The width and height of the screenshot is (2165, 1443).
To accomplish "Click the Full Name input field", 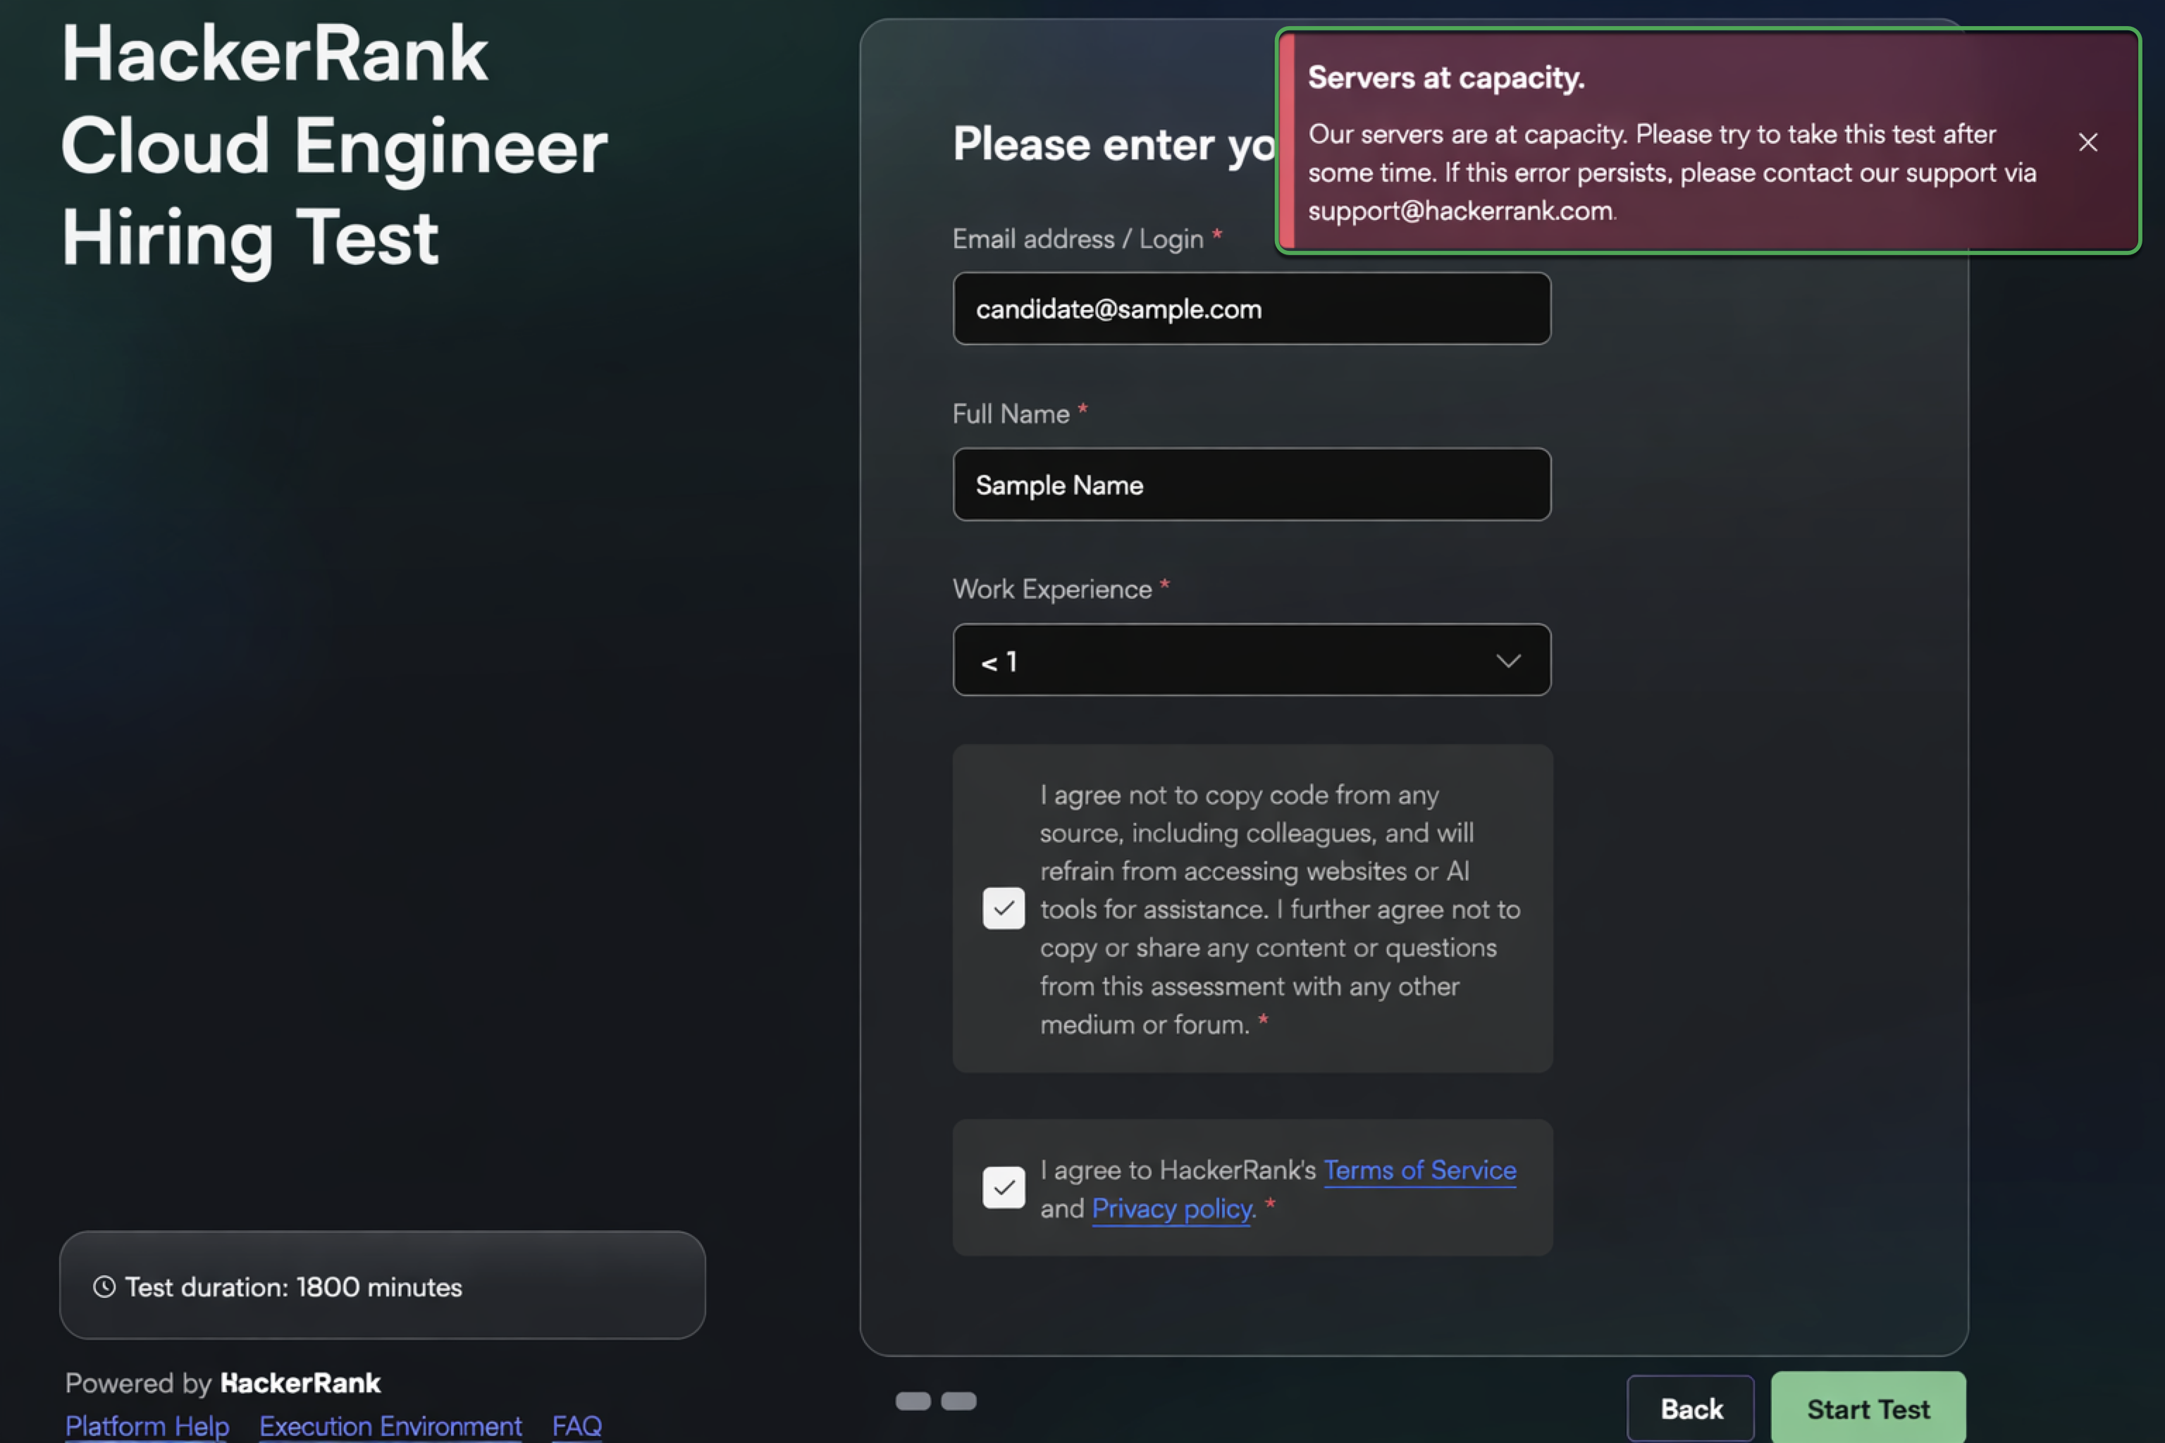I will click(x=1252, y=485).
